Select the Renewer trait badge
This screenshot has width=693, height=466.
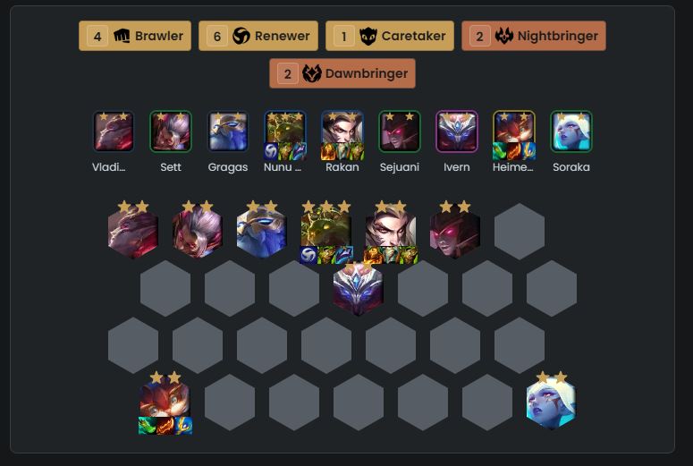(258, 36)
